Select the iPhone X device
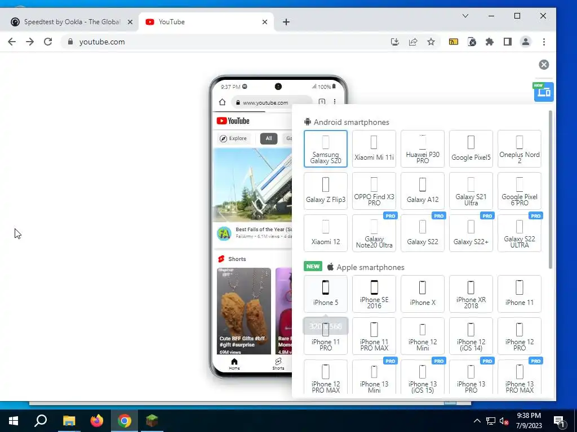Image resolution: width=577 pixels, height=432 pixels. point(423,294)
